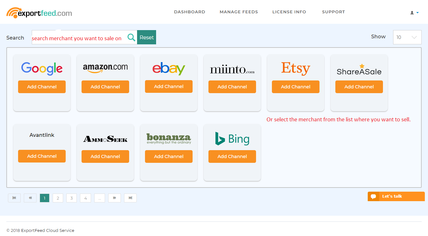The width and height of the screenshot is (428, 236).
Task: Click the pagination ellipsis button
Action: click(x=100, y=198)
